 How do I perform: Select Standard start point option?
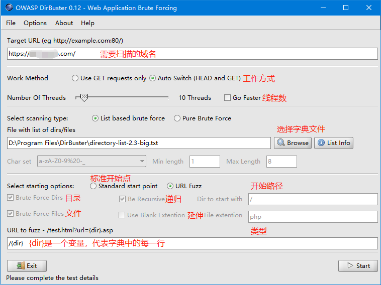tap(93, 186)
